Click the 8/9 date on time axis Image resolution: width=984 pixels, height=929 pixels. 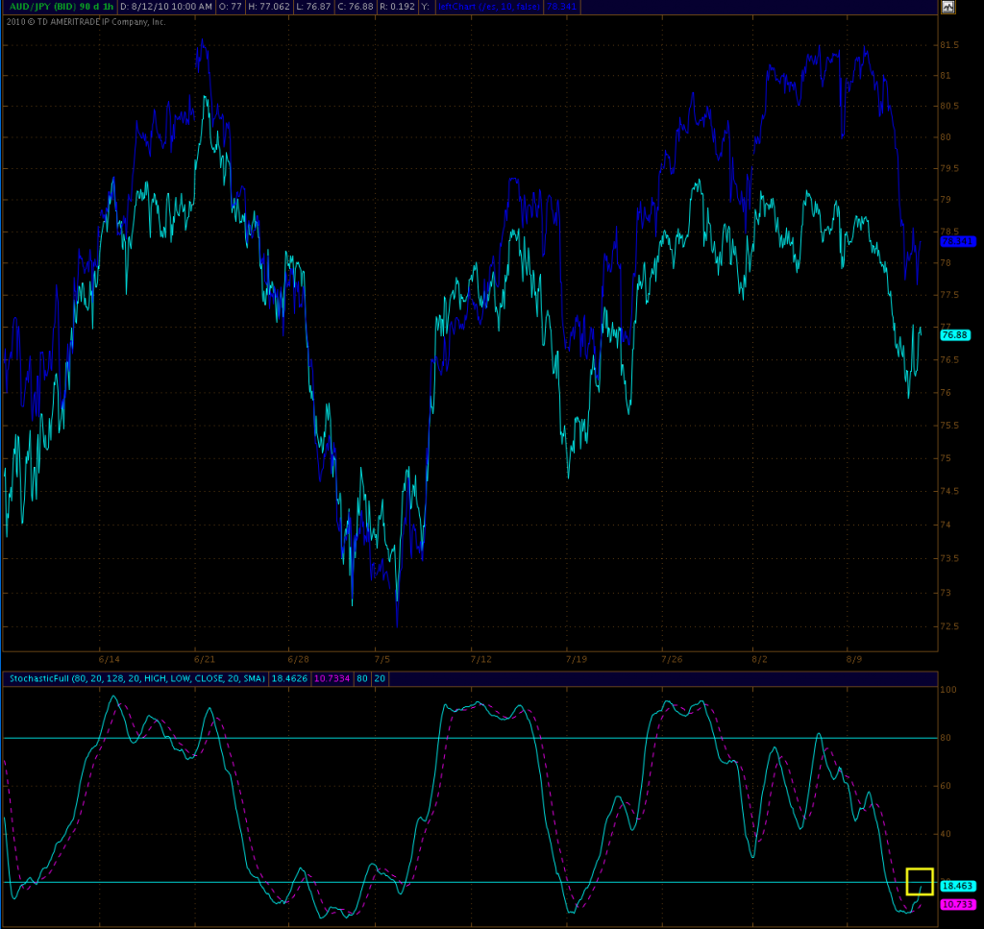click(854, 659)
